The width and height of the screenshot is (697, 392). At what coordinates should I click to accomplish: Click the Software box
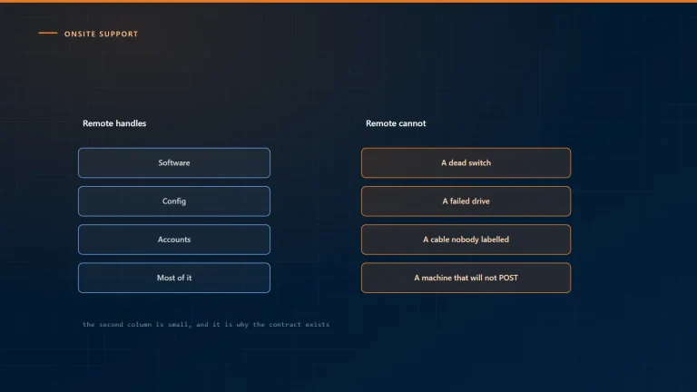click(x=174, y=162)
